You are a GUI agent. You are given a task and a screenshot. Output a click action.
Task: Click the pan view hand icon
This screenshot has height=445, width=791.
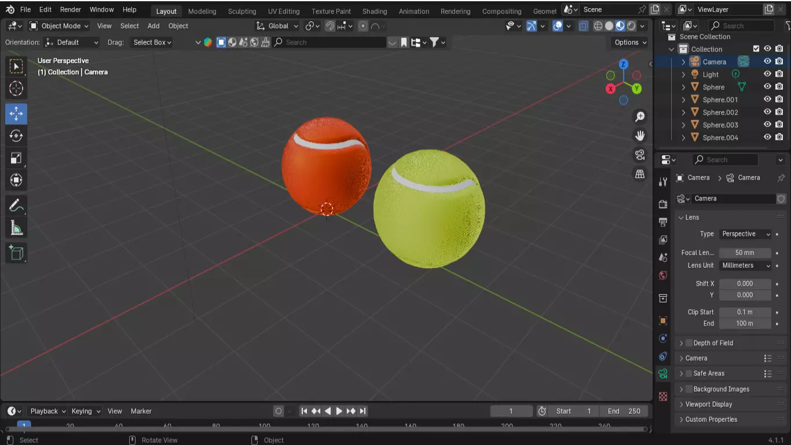point(640,136)
